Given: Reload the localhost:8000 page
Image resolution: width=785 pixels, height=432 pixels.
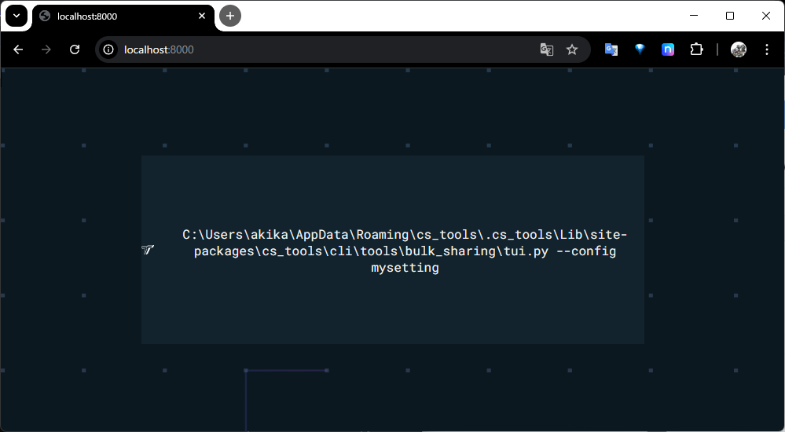Looking at the screenshot, I should pyautogui.click(x=75, y=49).
